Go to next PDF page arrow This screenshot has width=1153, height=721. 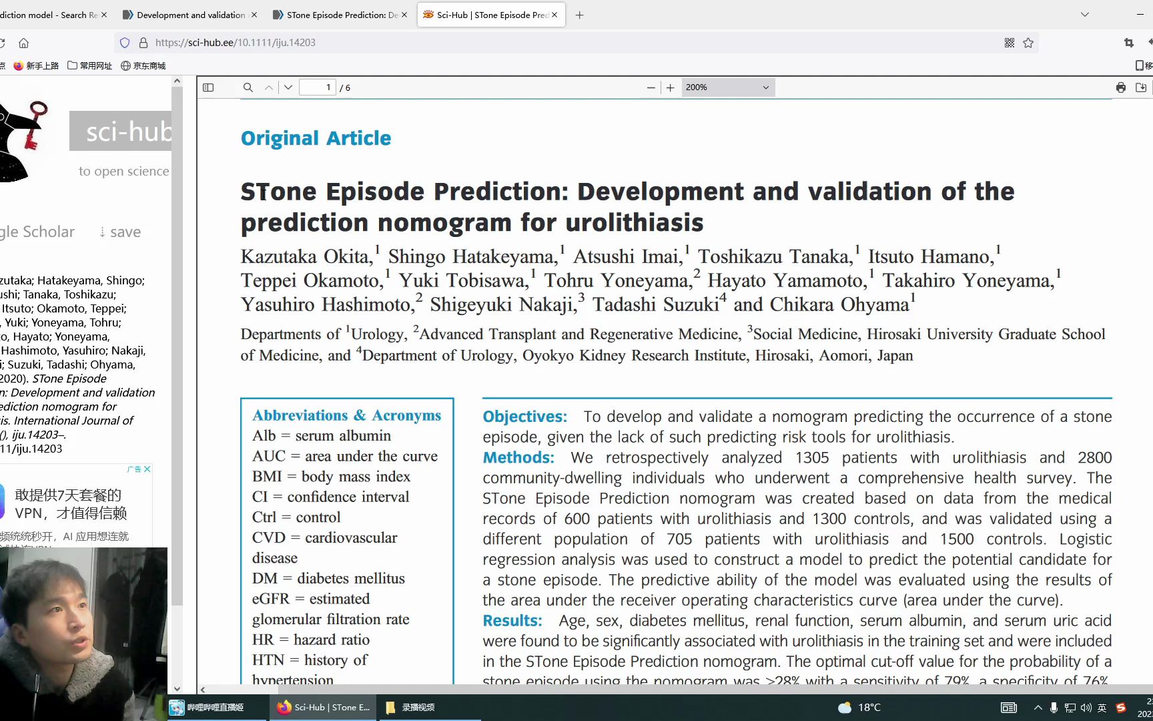288,87
